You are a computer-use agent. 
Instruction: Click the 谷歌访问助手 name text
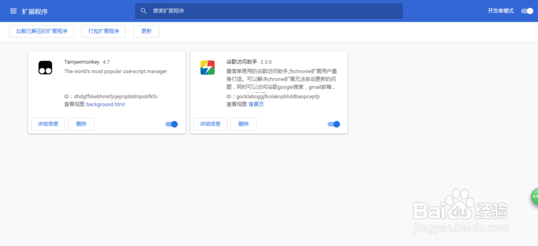[242, 62]
